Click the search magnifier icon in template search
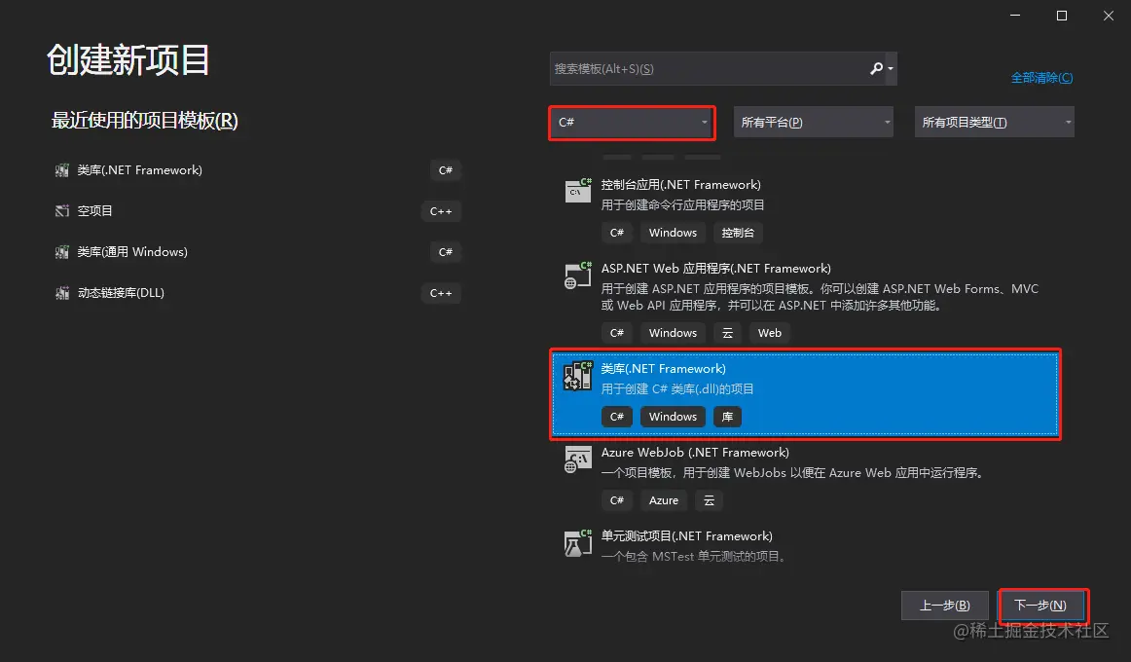 [876, 68]
